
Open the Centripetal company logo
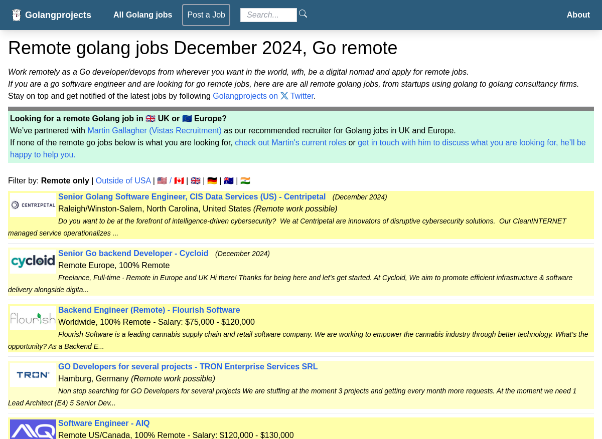(x=33, y=205)
